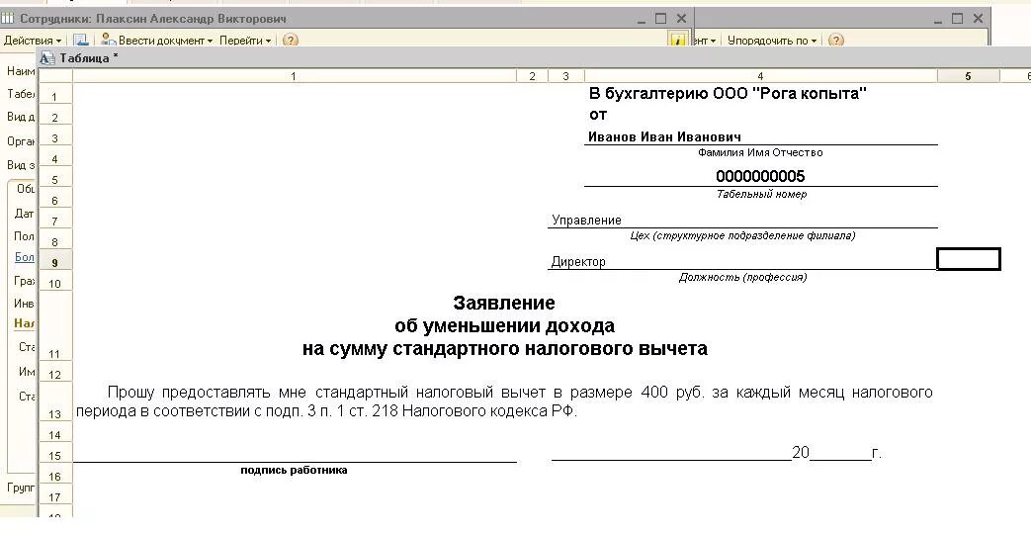
Task: Select column header 2
Action: click(x=533, y=76)
